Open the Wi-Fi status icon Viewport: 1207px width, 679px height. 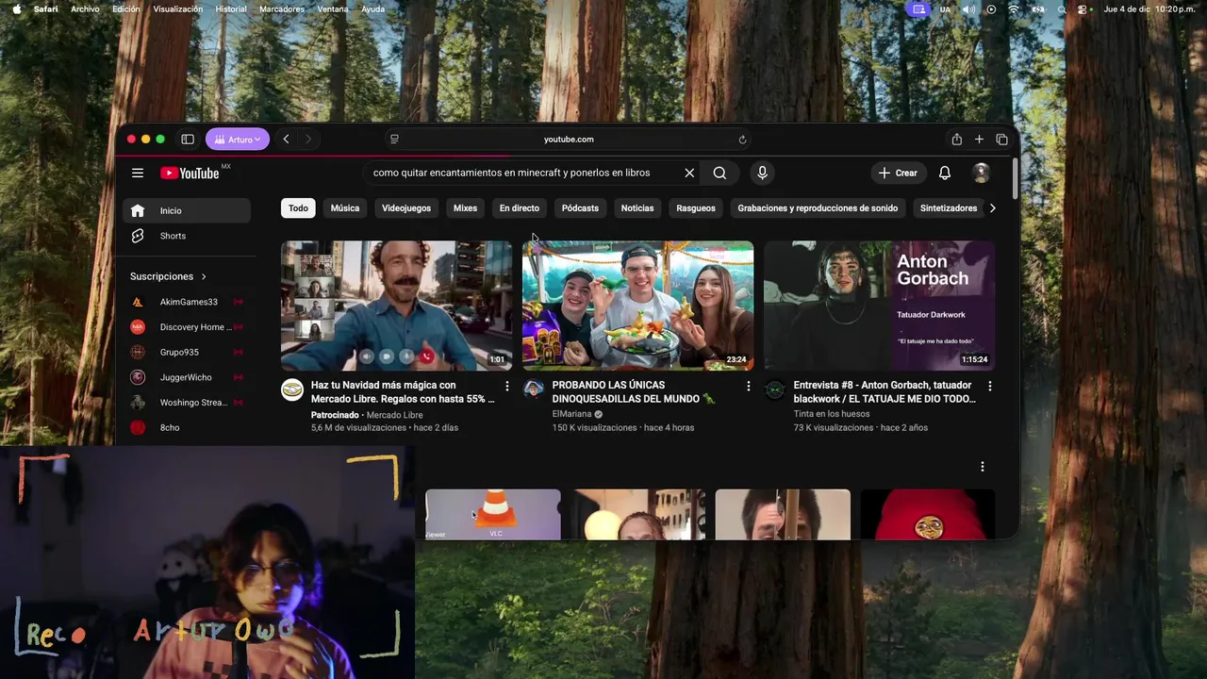(1014, 8)
